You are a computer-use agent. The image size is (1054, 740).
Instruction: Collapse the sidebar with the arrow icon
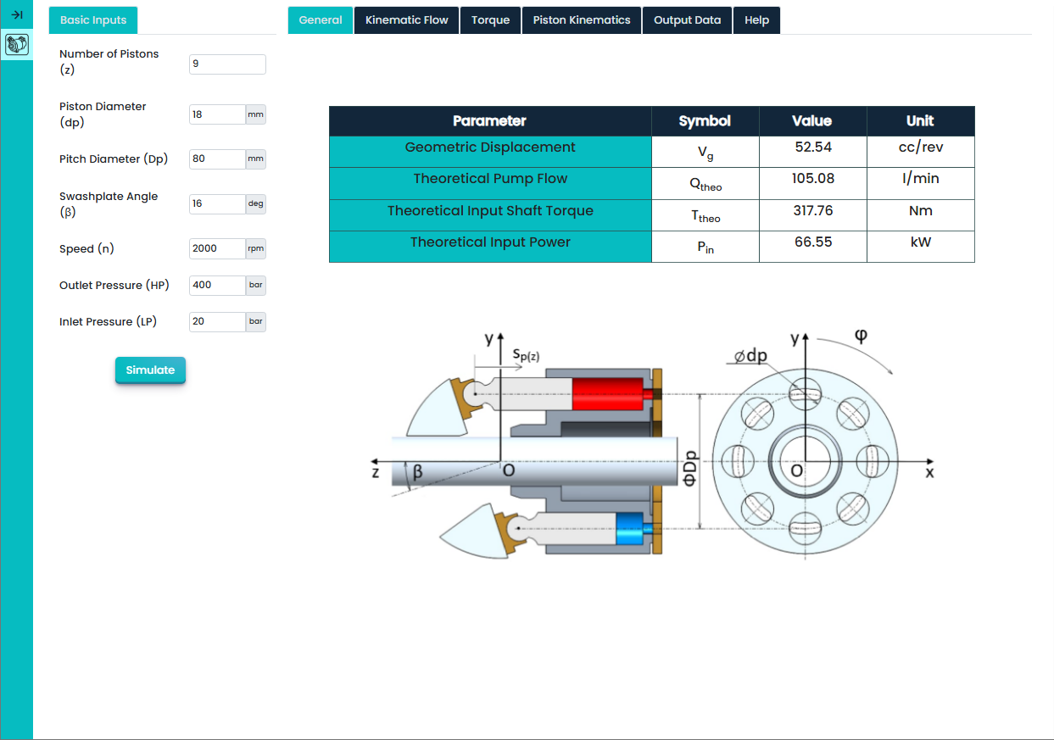tap(16, 14)
